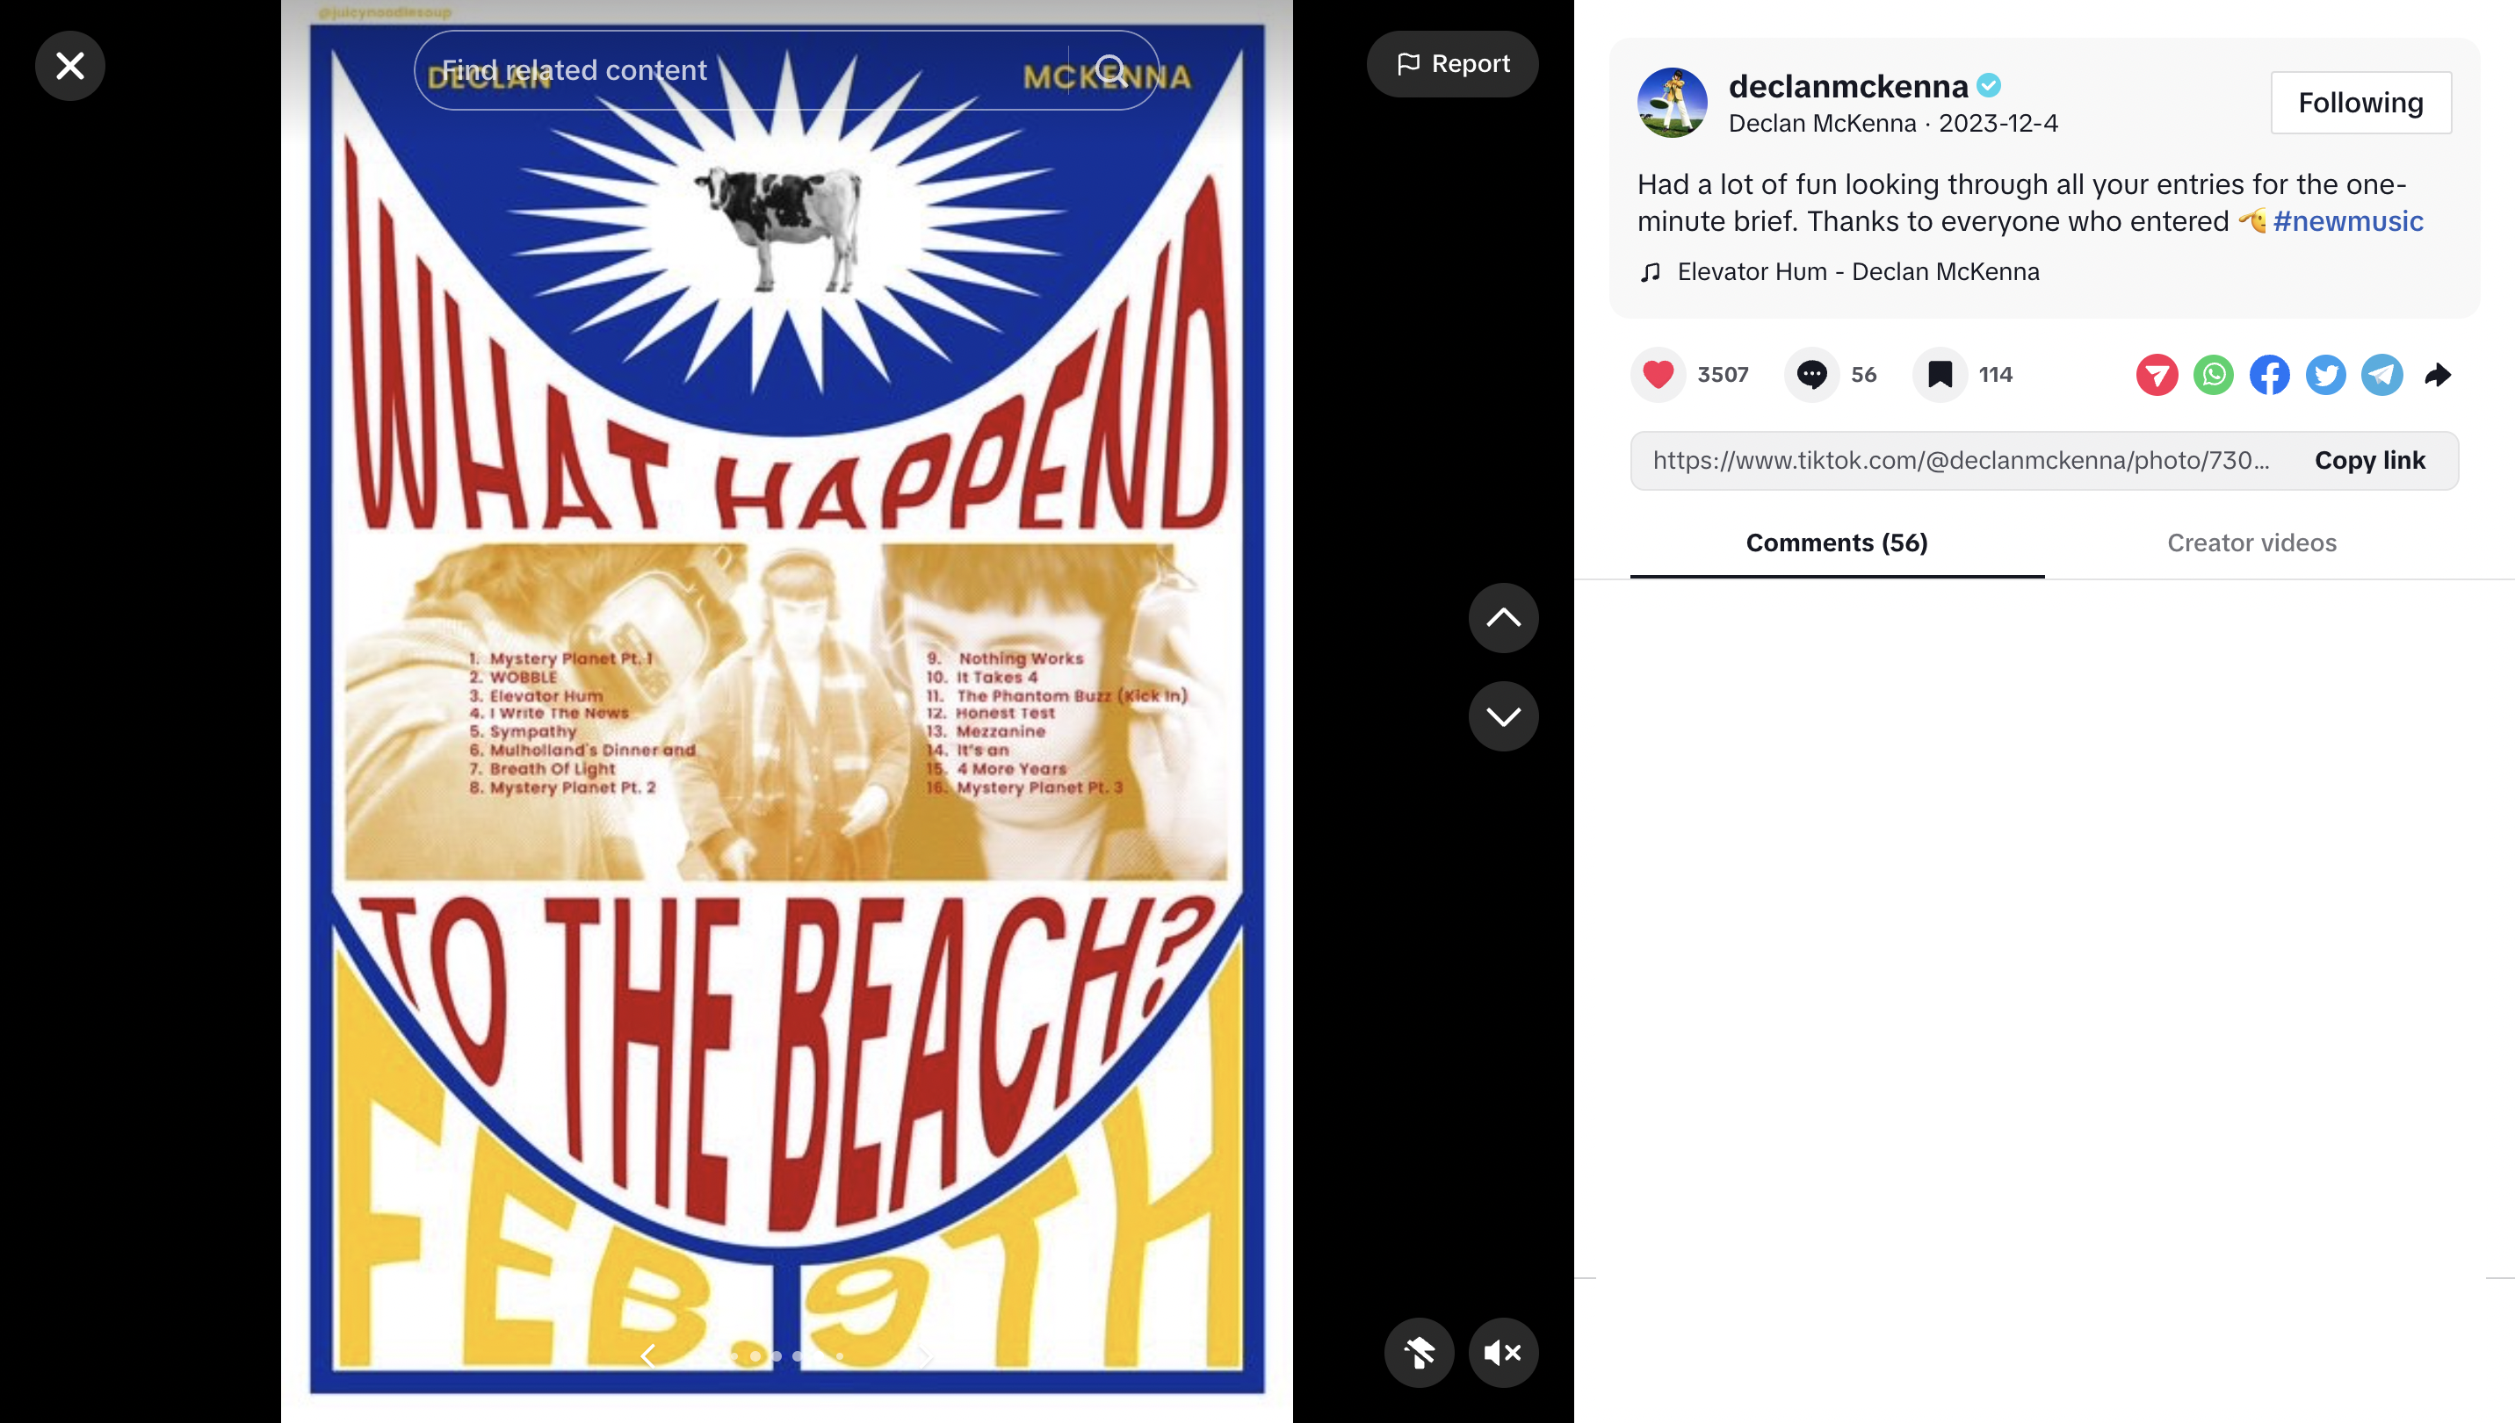Go to the previous video with up chevron
Image resolution: width=2515 pixels, height=1423 pixels.
(x=1503, y=618)
